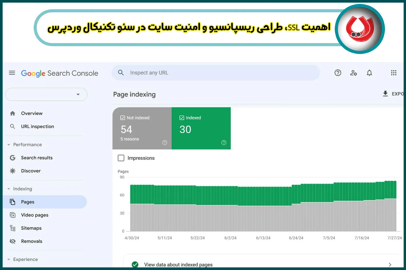Screen dimensions: 406x270
Task: Open the Google apps grid icon
Action: tap(394, 73)
